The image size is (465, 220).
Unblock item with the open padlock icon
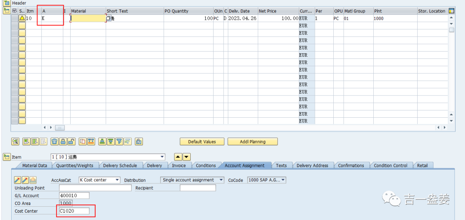pos(71,141)
